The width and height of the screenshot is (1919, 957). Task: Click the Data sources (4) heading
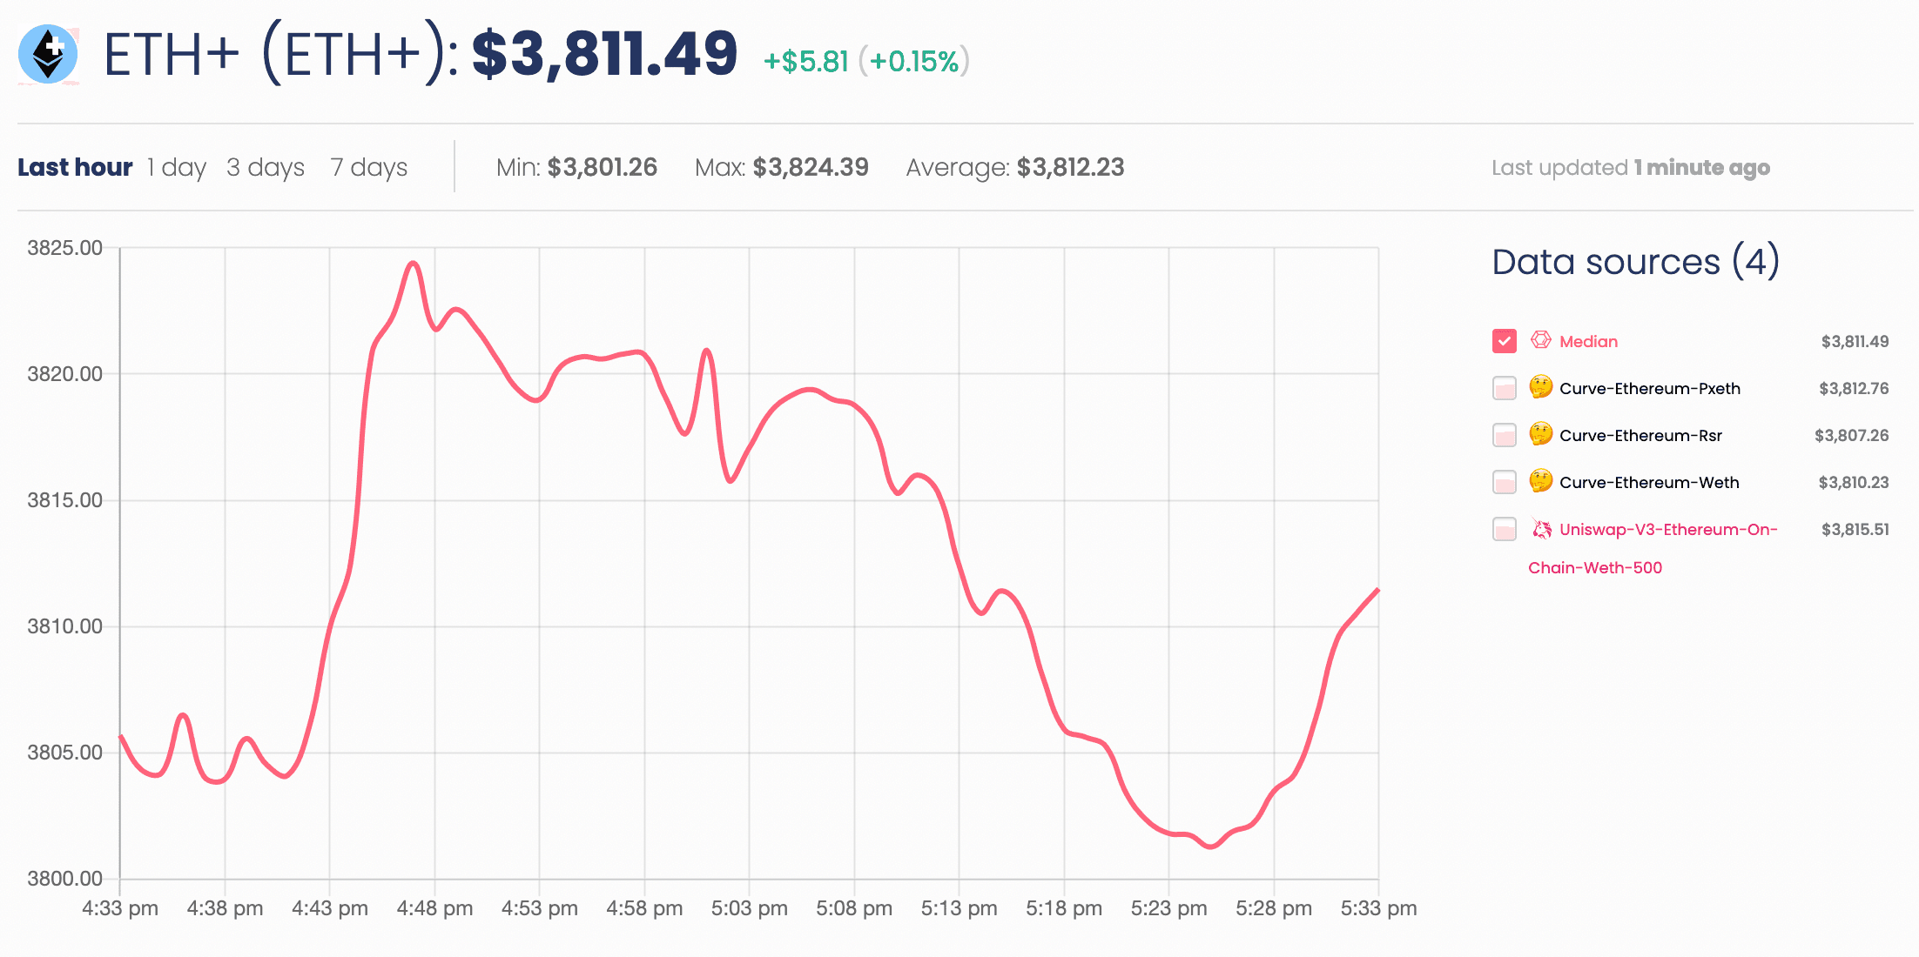[x=1635, y=262]
